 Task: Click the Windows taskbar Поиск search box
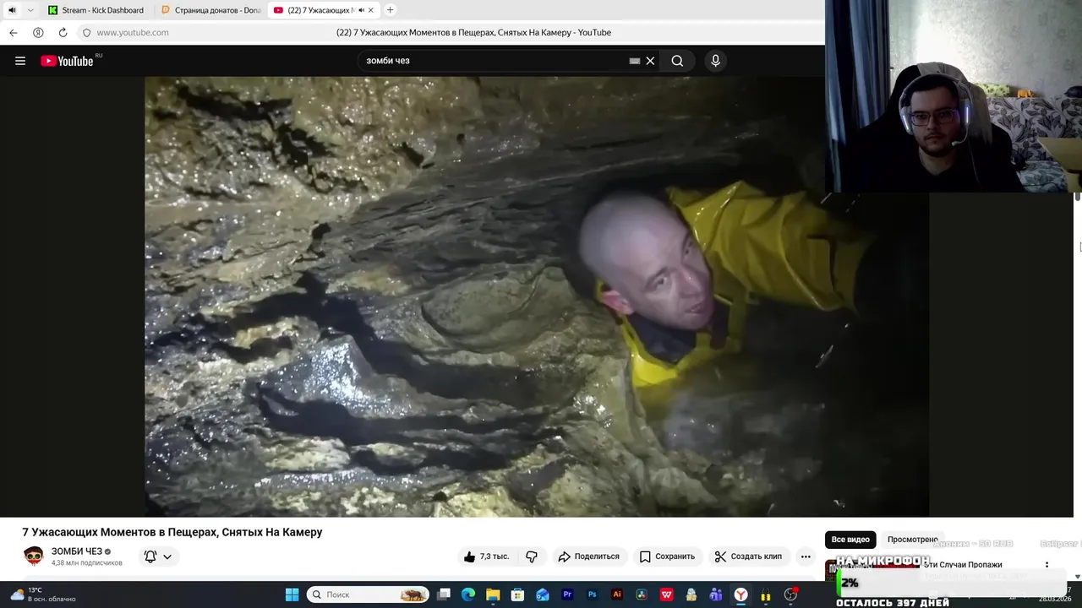point(368,594)
